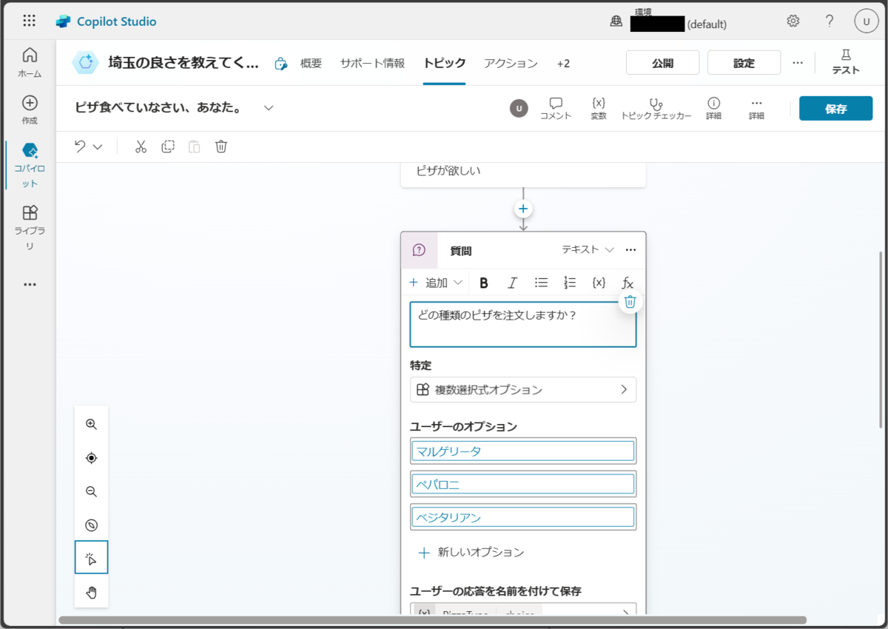888x629 pixels.
Task: Add 新しいオプション
Action: 471,552
